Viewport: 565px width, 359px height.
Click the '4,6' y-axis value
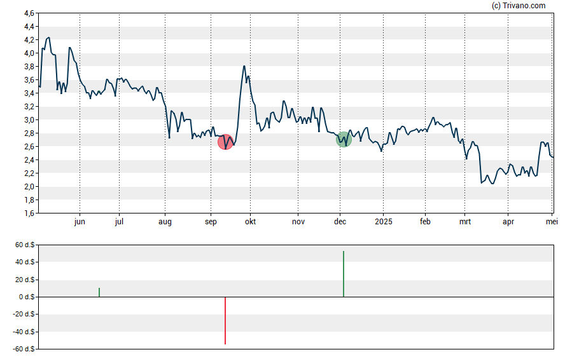click(29, 13)
